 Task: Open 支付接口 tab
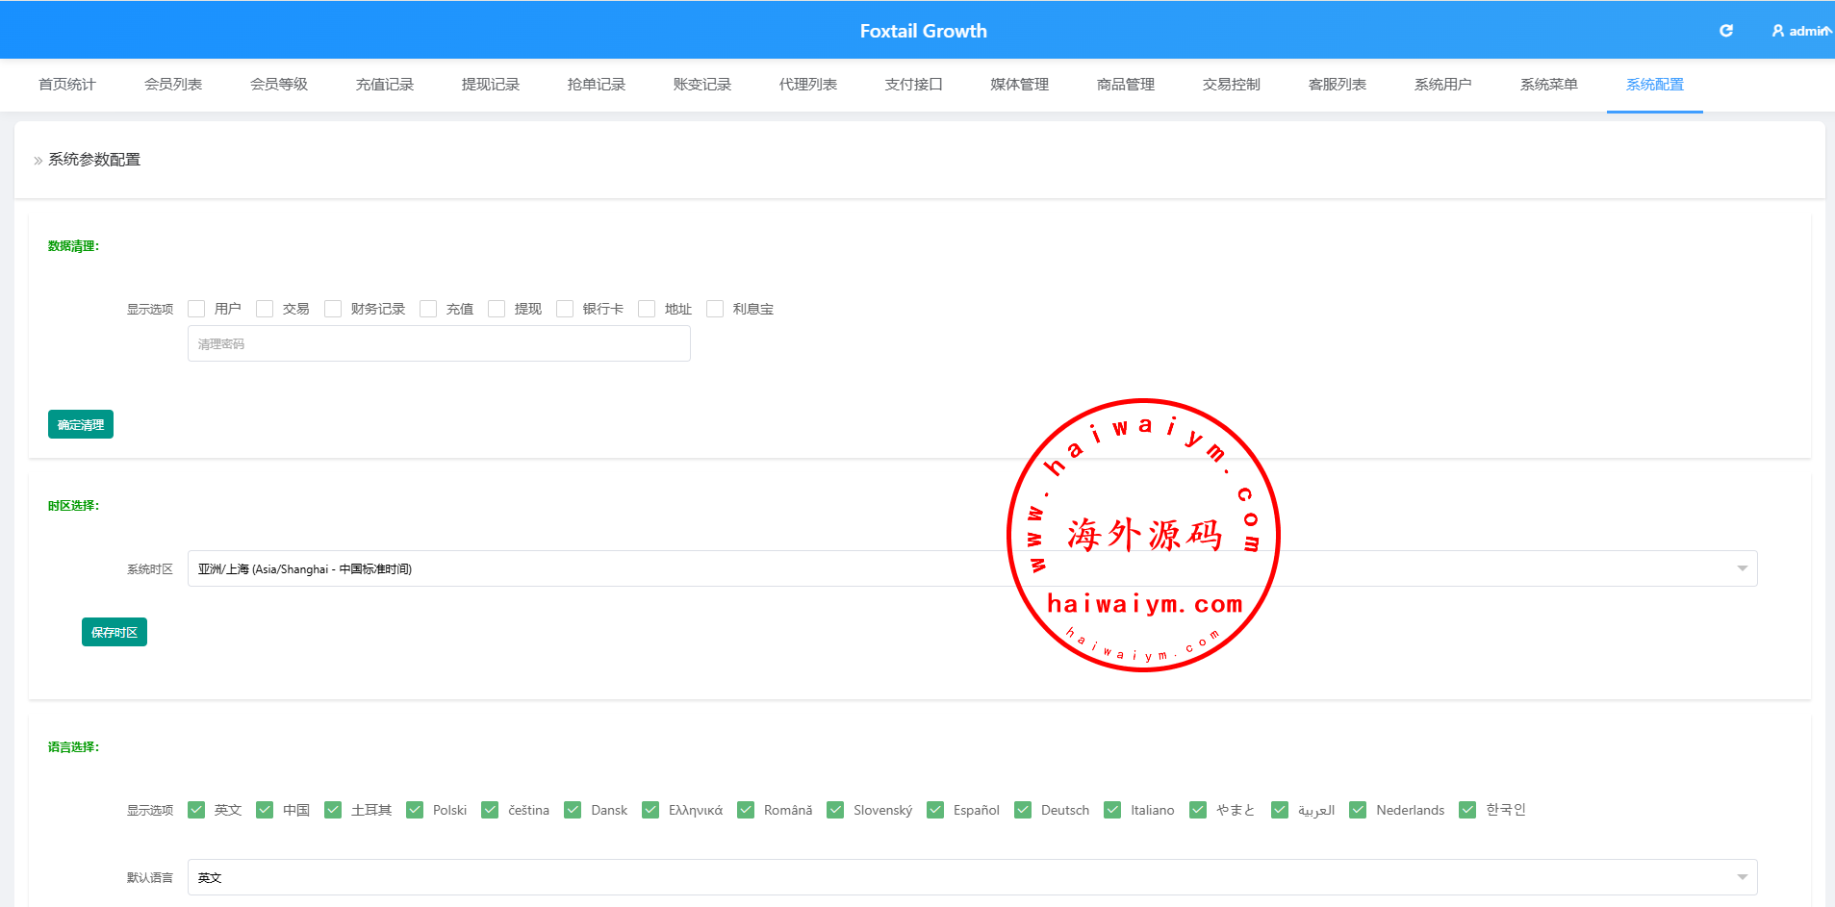pos(914,85)
